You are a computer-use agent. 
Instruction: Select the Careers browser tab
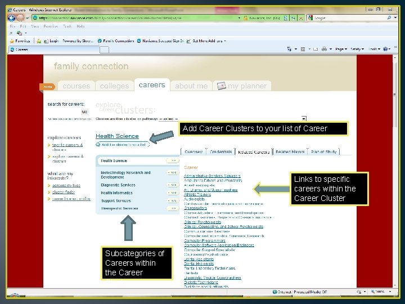pyautogui.click(x=54, y=50)
